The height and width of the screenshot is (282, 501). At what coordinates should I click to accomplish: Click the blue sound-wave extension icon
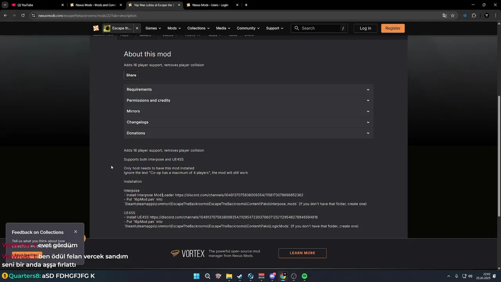coord(465,16)
